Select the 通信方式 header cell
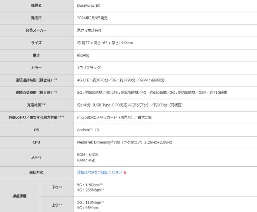257x212 pixels. pyautogui.click(x=37, y=173)
